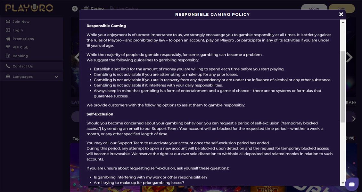
Task: Click the Languages globe icon
Action: click(8, 77)
